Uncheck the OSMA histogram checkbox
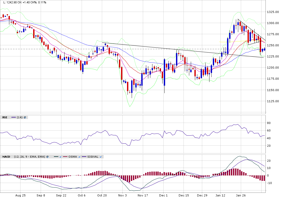281x199 pixels. 79,157
